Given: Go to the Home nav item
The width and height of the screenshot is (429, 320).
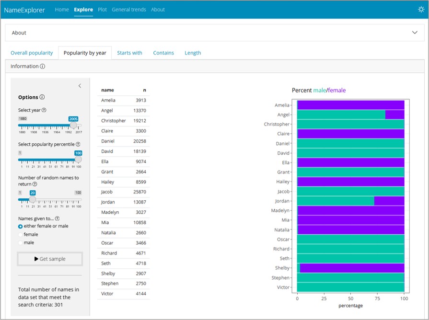Looking at the screenshot, I should (62, 10).
